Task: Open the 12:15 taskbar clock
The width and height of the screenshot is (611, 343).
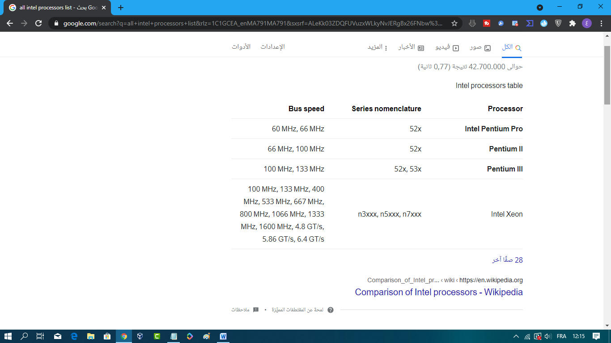Action: click(x=578, y=336)
